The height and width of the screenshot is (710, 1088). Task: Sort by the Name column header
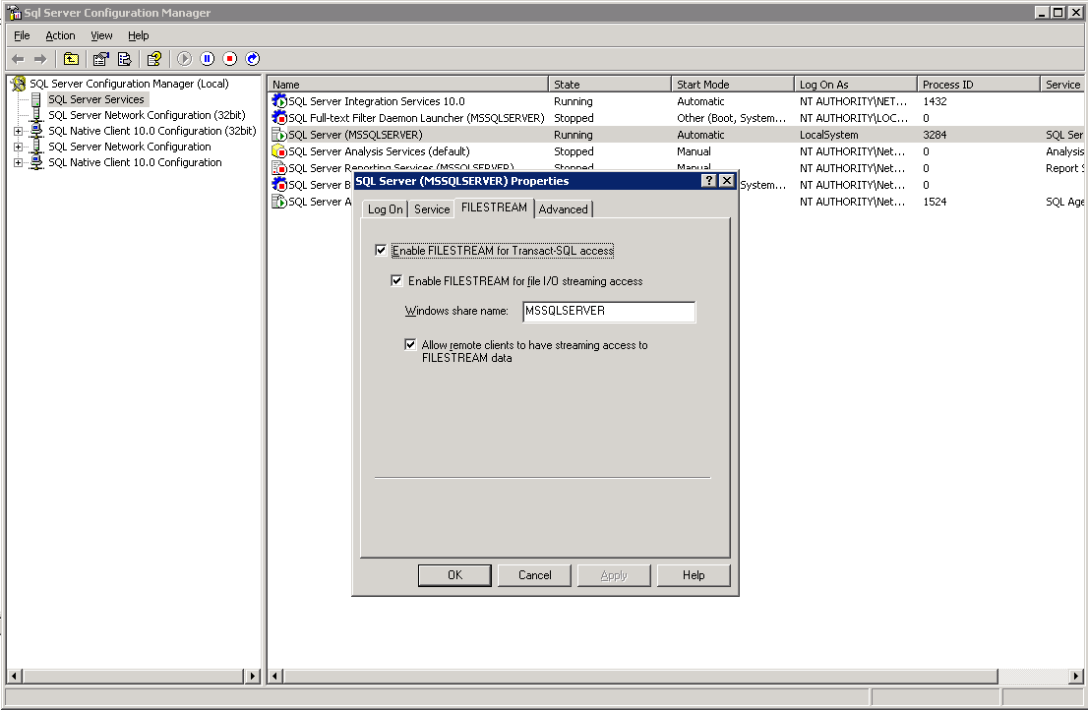coord(407,85)
